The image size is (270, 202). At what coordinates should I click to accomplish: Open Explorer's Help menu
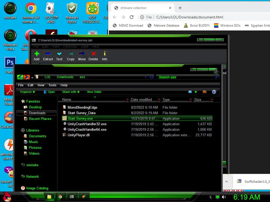point(64,85)
